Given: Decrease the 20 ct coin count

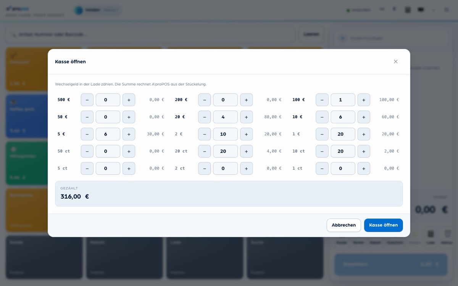Looking at the screenshot, I should (x=205, y=151).
